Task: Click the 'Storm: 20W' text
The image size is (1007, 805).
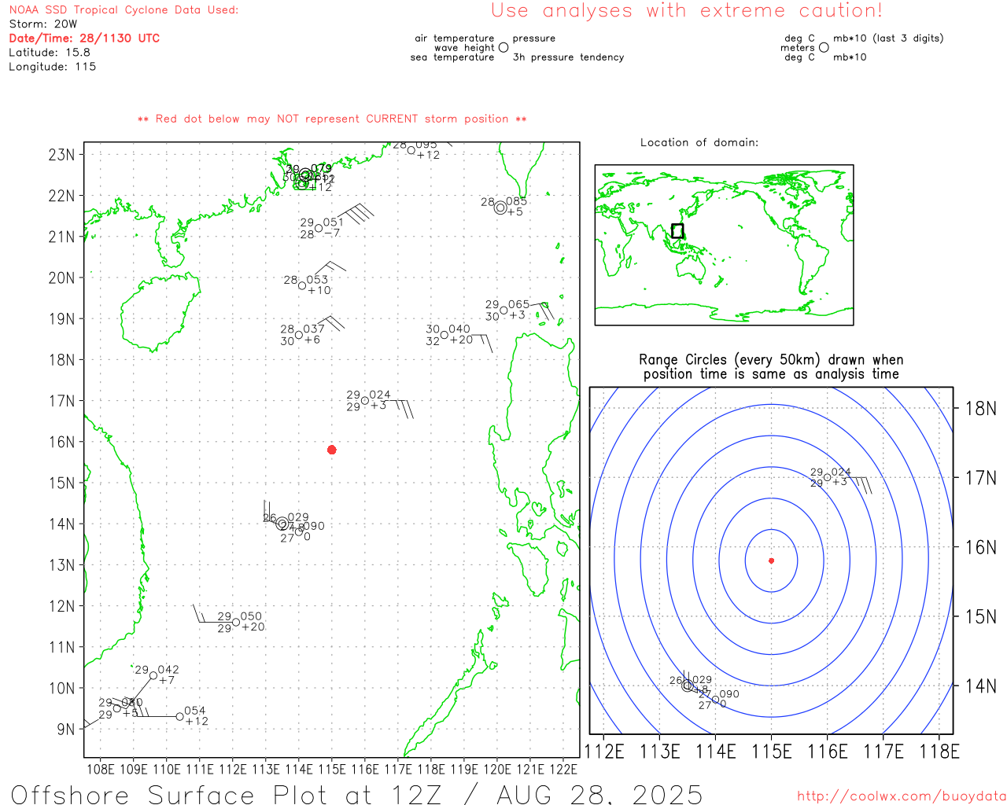Action: pyautogui.click(x=43, y=24)
